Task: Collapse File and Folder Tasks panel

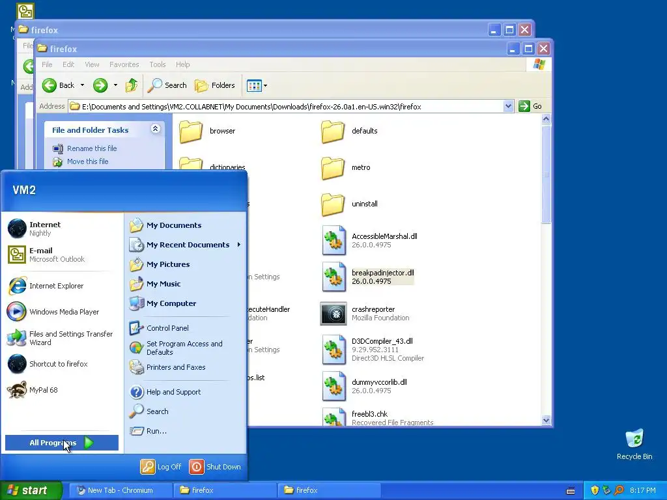Action: pos(156,129)
